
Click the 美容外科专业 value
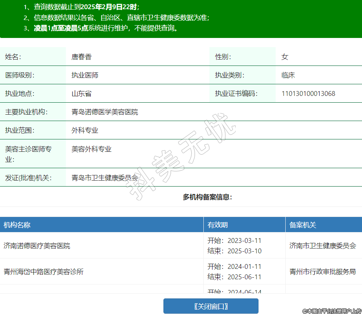click(91, 149)
